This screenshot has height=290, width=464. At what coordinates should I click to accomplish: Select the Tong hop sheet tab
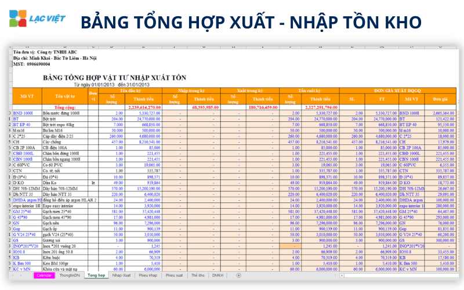[96, 275]
